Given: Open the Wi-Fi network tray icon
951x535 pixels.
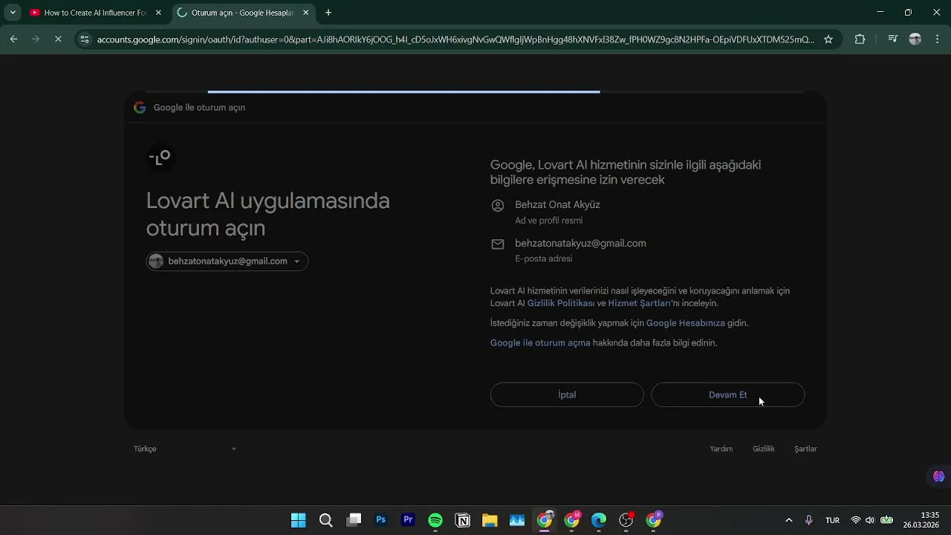Looking at the screenshot, I should [x=856, y=520].
